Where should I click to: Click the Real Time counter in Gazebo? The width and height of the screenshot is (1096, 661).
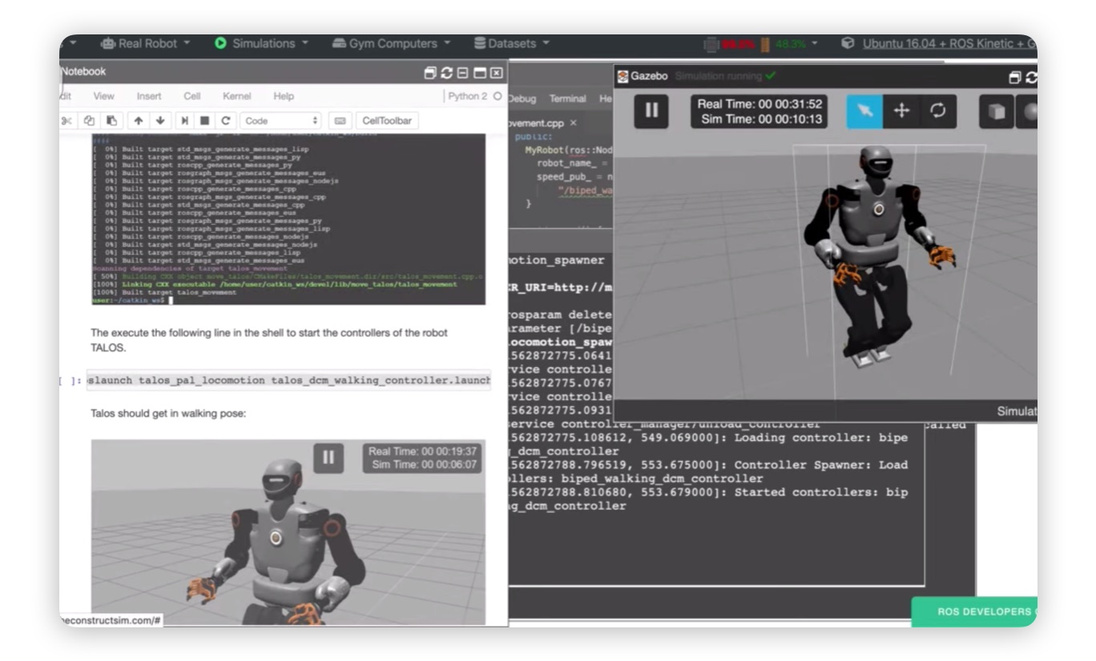coord(760,104)
